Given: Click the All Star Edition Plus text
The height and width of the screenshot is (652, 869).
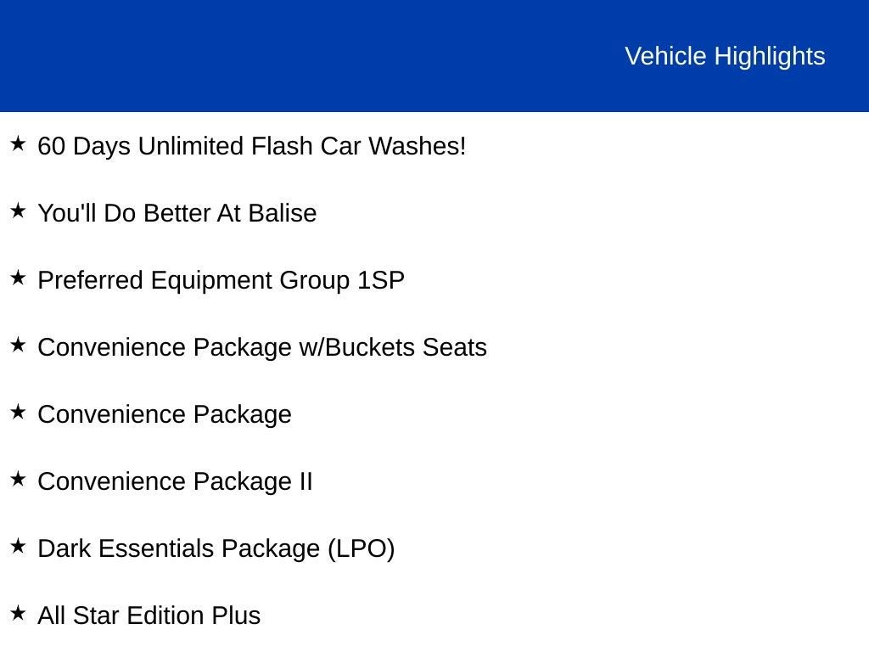Looking at the screenshot, I should [x=149, y=615].
